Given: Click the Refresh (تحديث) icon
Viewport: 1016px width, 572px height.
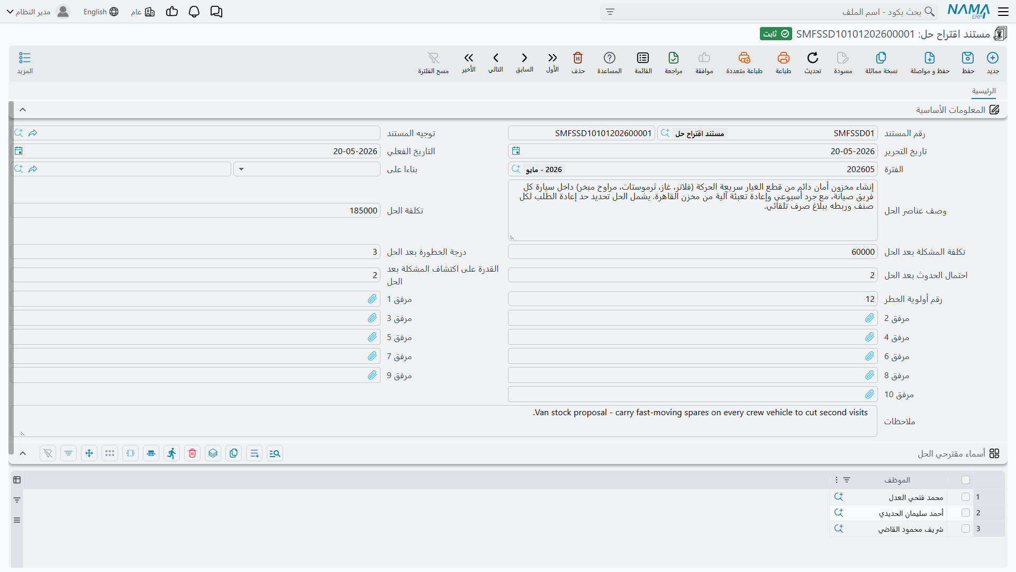Looking at the screenshot, I should point(813,58).
